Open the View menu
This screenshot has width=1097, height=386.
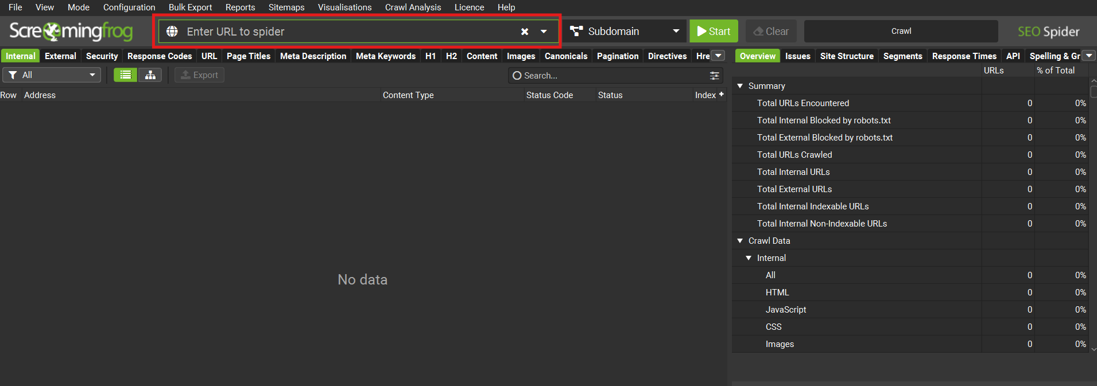pos(45,7)
